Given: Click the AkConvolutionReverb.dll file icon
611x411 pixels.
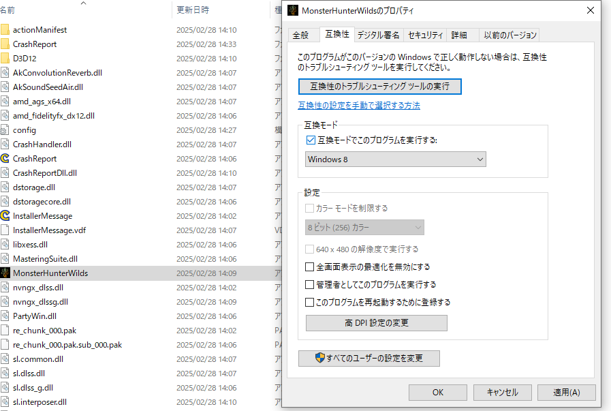Looking at the screenshot, I should click(x=5, y=72).
